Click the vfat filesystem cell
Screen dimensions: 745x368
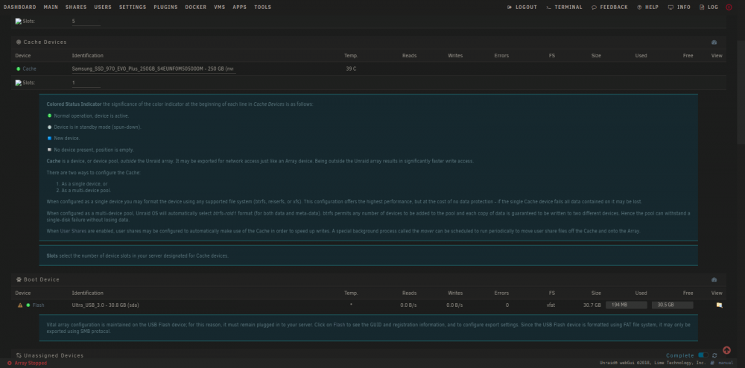point(551,305)
